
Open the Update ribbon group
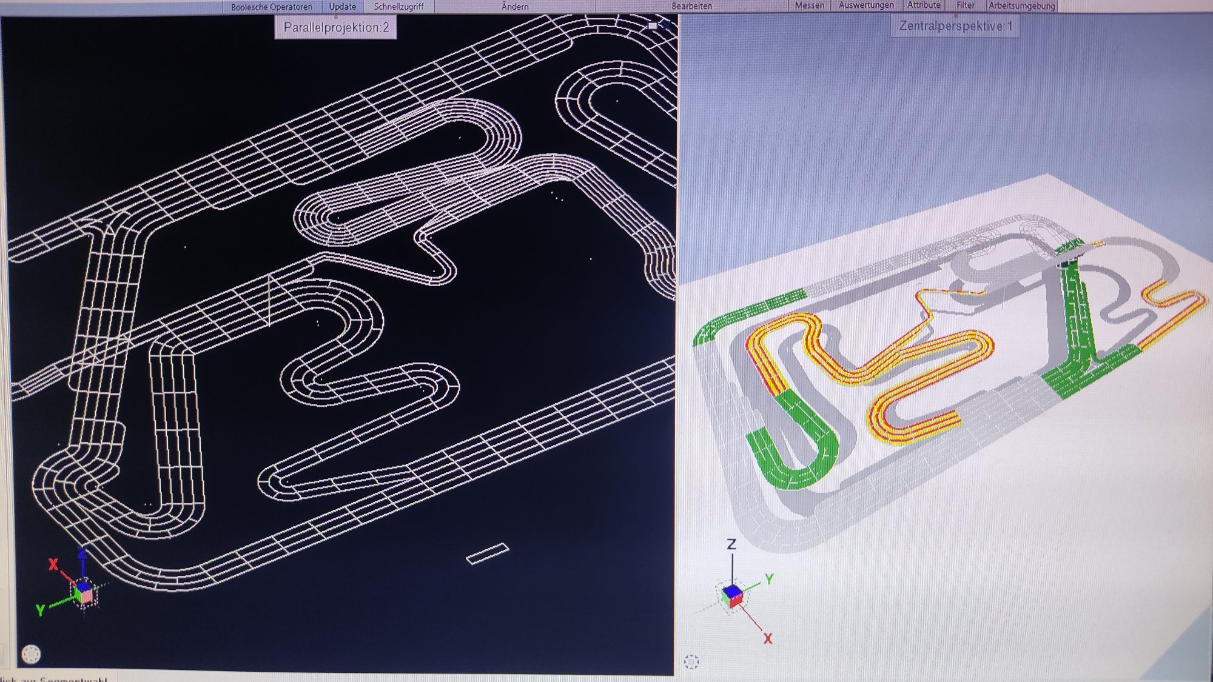pyautogui.click(x=343, y=7)
